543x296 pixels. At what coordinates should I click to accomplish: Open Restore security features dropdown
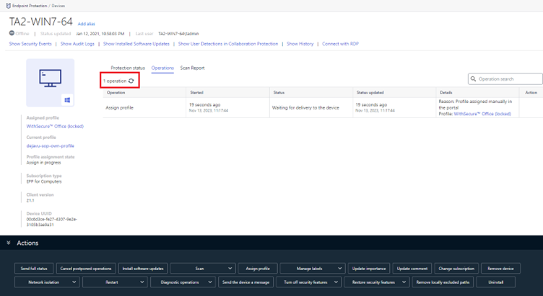(x=377, y=282)
